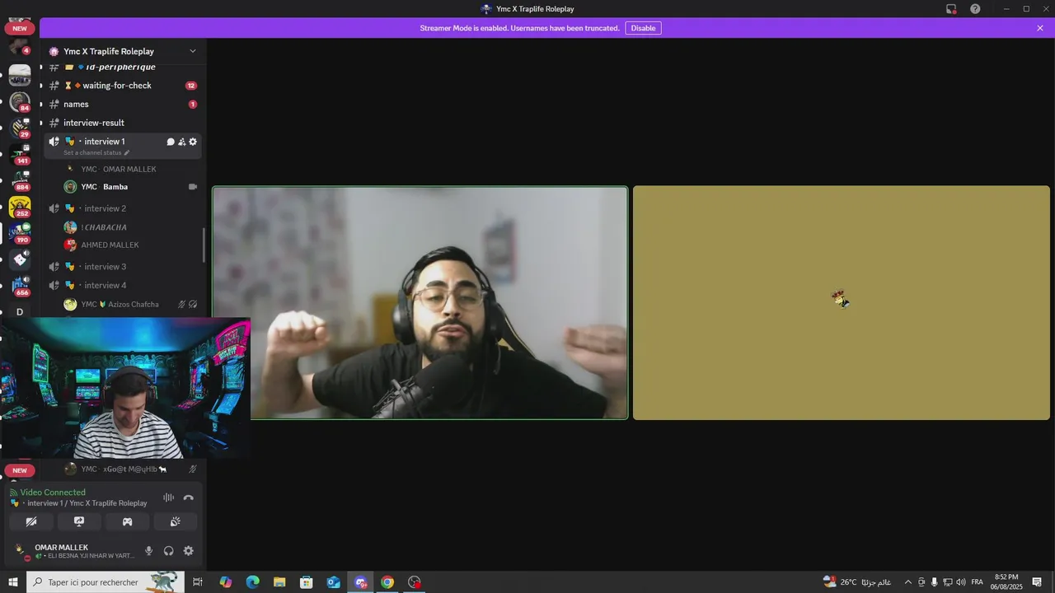Disable Streamer Mode
1055x593 pixels.
tap(643, 28)
